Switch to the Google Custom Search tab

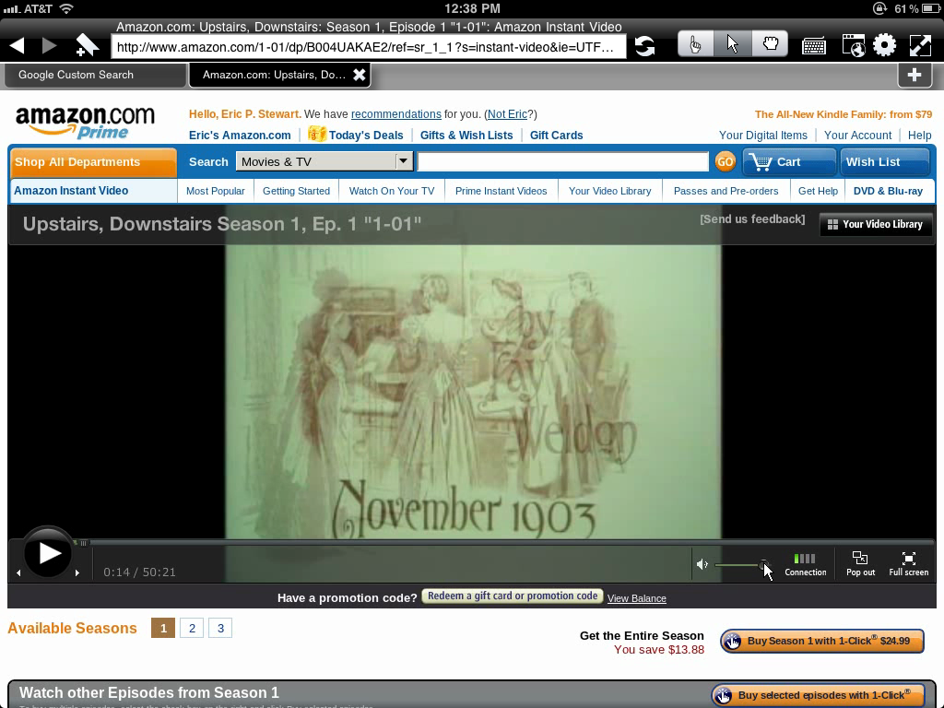[95, 75]
